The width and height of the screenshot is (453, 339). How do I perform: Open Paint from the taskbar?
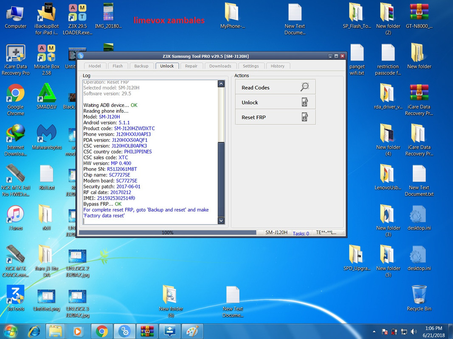click(193, 331)
